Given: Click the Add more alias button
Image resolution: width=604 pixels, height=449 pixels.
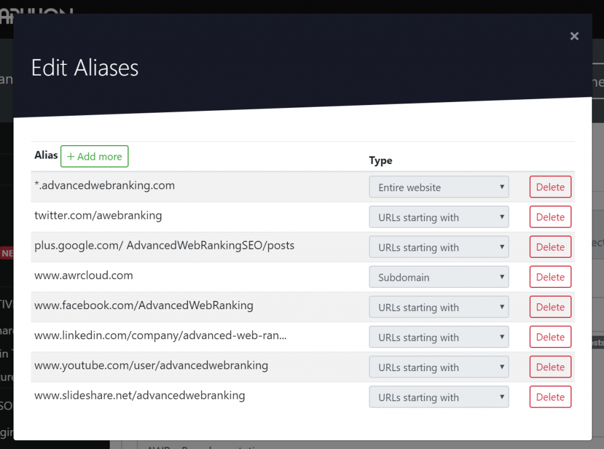Looking at the screenshot, I should (x=94, y=156).
